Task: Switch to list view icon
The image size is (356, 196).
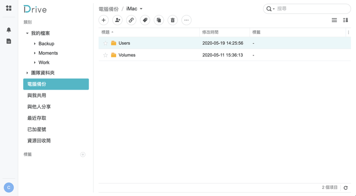Action: tap(334, 20)
